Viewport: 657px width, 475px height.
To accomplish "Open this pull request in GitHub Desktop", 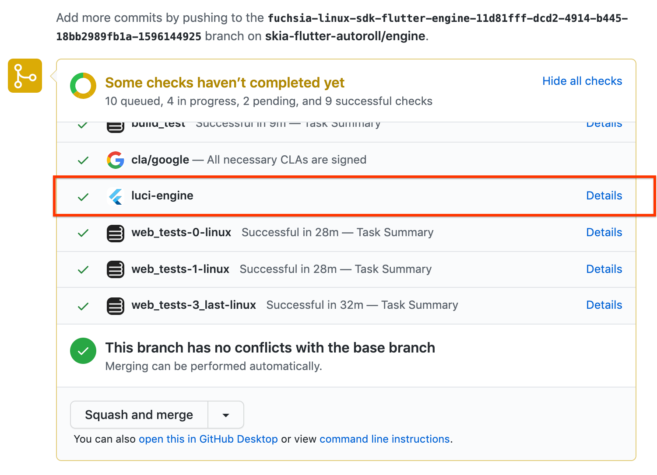I will click(x=208, y=439).
